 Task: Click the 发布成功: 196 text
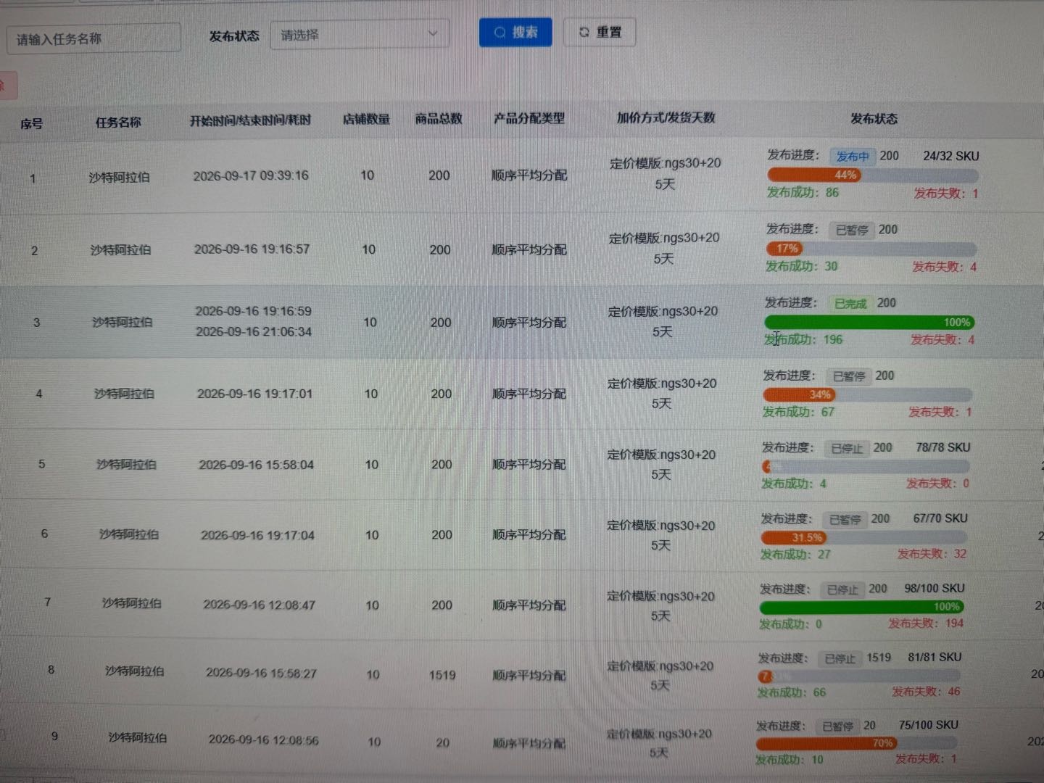(803, 339)
